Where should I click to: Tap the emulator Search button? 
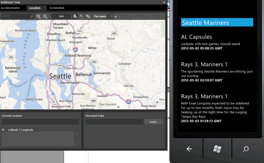pyautogui.click(x=246, y=149)
